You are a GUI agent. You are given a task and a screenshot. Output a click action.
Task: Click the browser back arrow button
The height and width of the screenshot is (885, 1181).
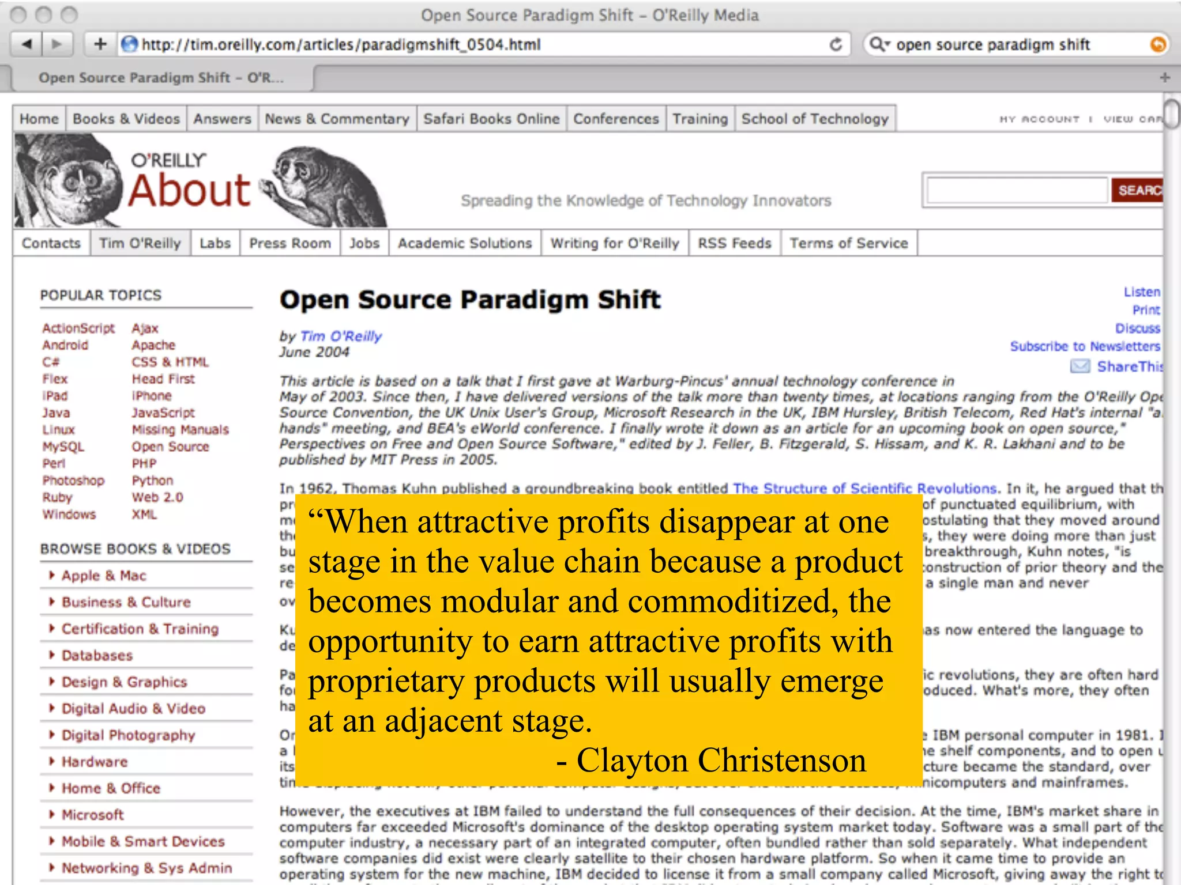(27, 44)
